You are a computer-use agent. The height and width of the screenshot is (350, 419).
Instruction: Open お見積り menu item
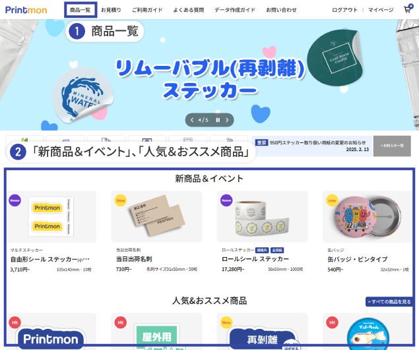(x=111, y=10)
